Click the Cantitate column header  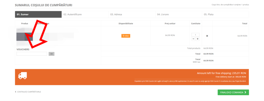coord(196,24)
